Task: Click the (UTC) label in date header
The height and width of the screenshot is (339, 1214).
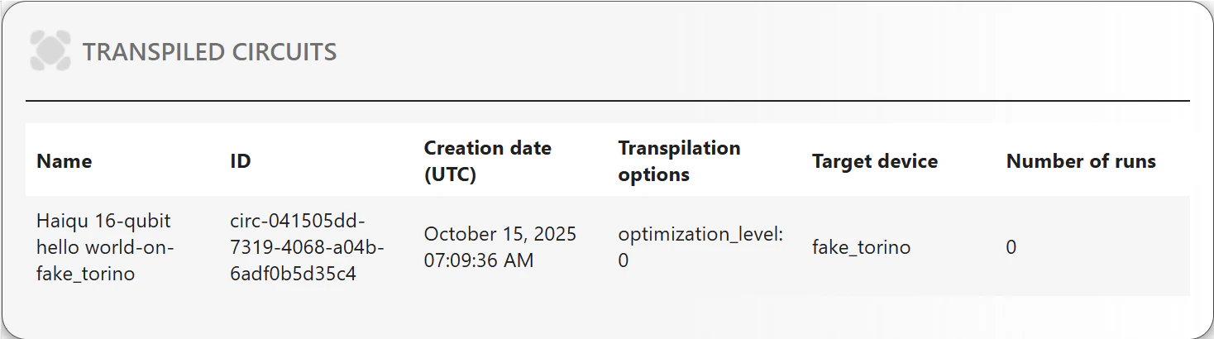Action: tap(450, 174)
